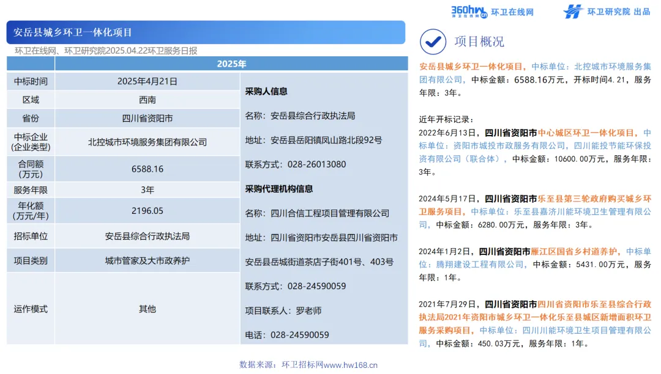Select the 城市管家及大市政养护 cell
The image size is (661, 374).
click(147, 261)
